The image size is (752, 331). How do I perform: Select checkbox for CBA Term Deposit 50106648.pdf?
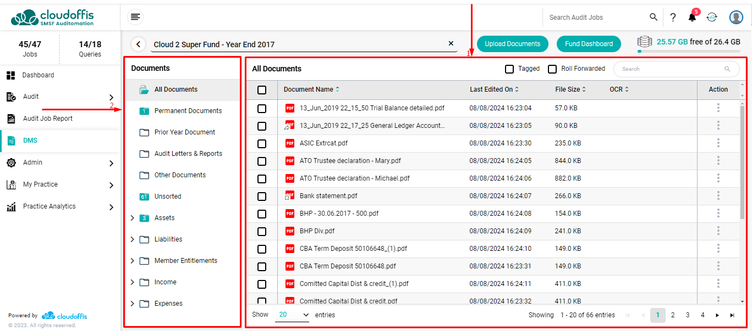pyautogui.click(x=262, y=267)
